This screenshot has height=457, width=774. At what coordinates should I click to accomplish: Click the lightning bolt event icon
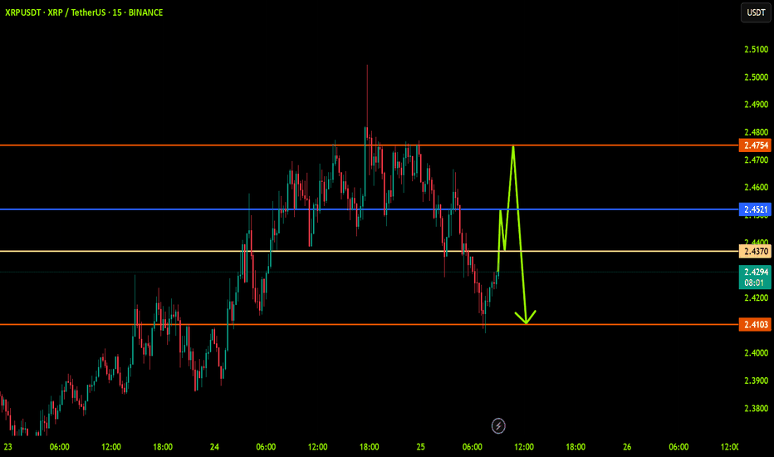pyautogui.click(x=498, y=425)
